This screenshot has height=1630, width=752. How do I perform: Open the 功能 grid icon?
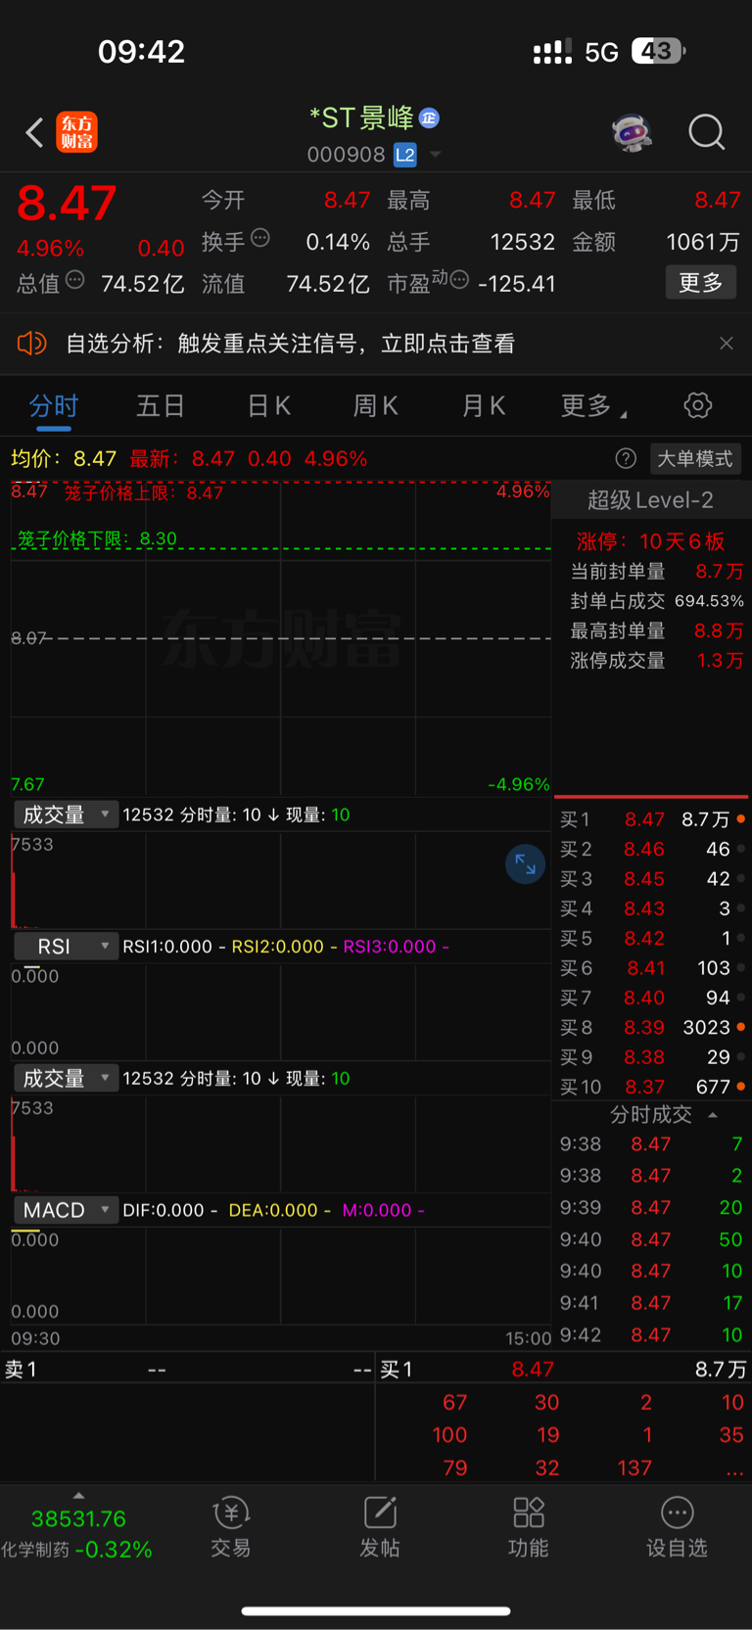coord(529,1528)
